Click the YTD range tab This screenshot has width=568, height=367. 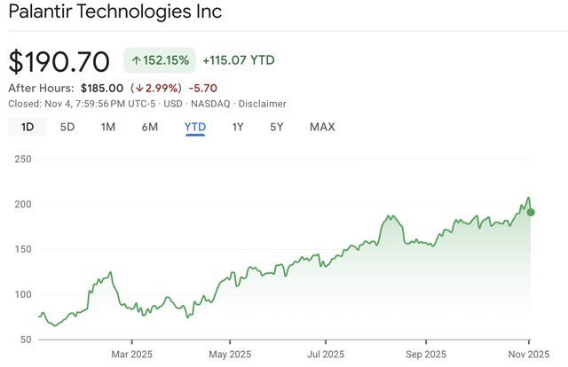click(x=195, y=127)
